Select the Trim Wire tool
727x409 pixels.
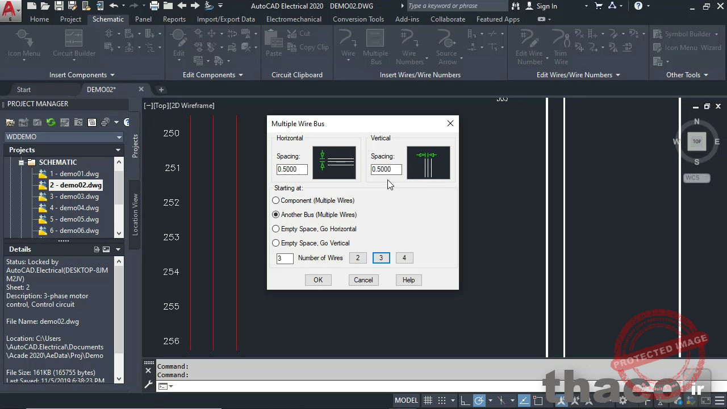(x=561, y=45)
